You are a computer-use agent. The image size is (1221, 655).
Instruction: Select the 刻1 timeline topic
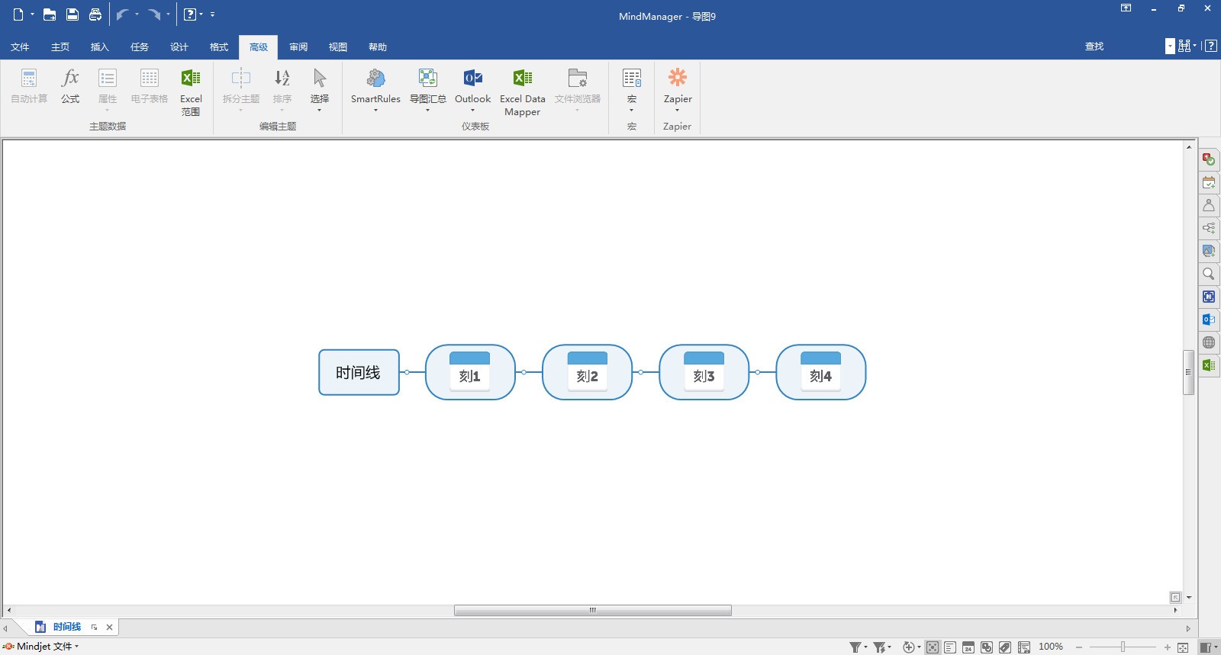tap(470, 372)
